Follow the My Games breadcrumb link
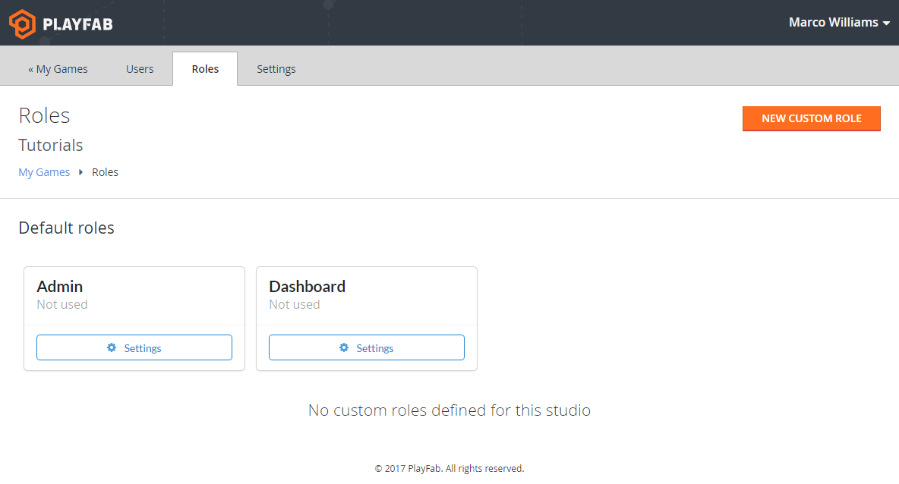The image size is (899, 484). [x=44, y=172]
